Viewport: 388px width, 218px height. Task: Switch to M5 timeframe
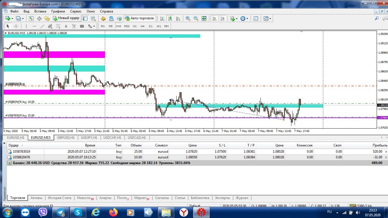(x=111, y=26)
